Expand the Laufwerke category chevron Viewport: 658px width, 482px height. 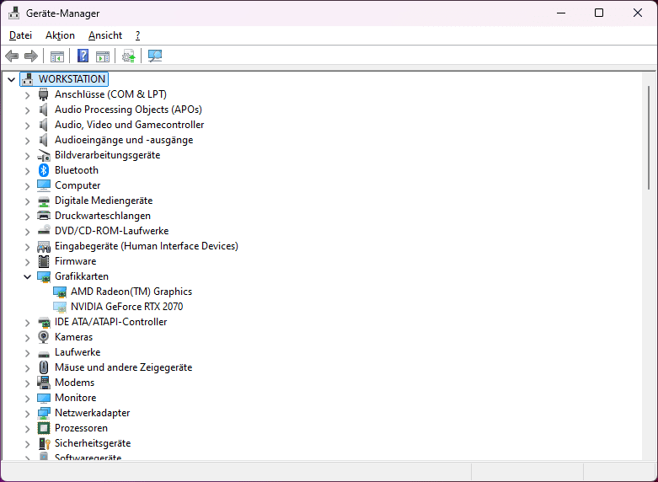(27, 353)
